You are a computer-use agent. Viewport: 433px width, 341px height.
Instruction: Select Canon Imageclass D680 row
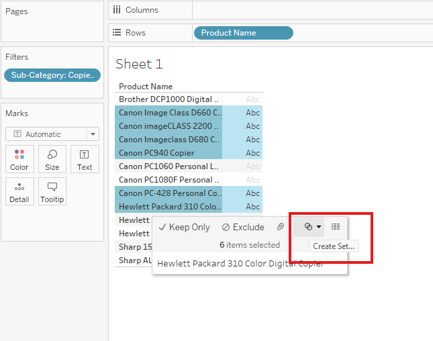pos(169,140)
